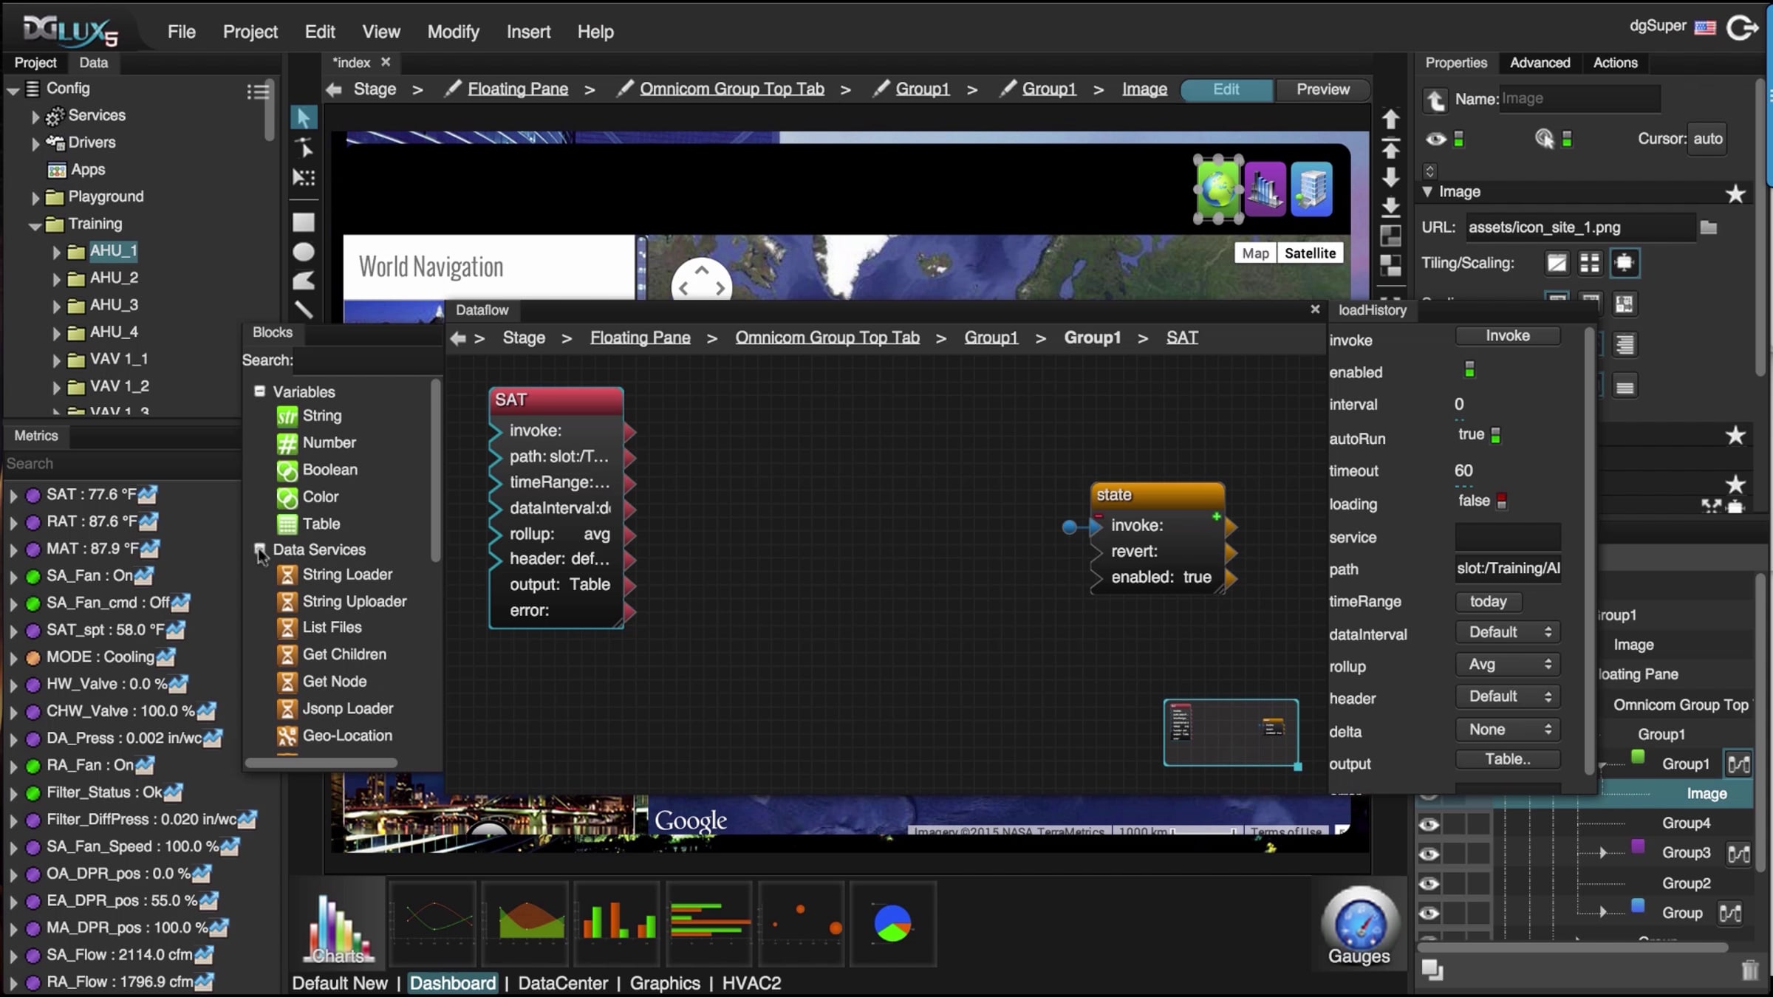Switch to the Advanced tab
The image size is (1773, 997).
tap(1540, 63)
